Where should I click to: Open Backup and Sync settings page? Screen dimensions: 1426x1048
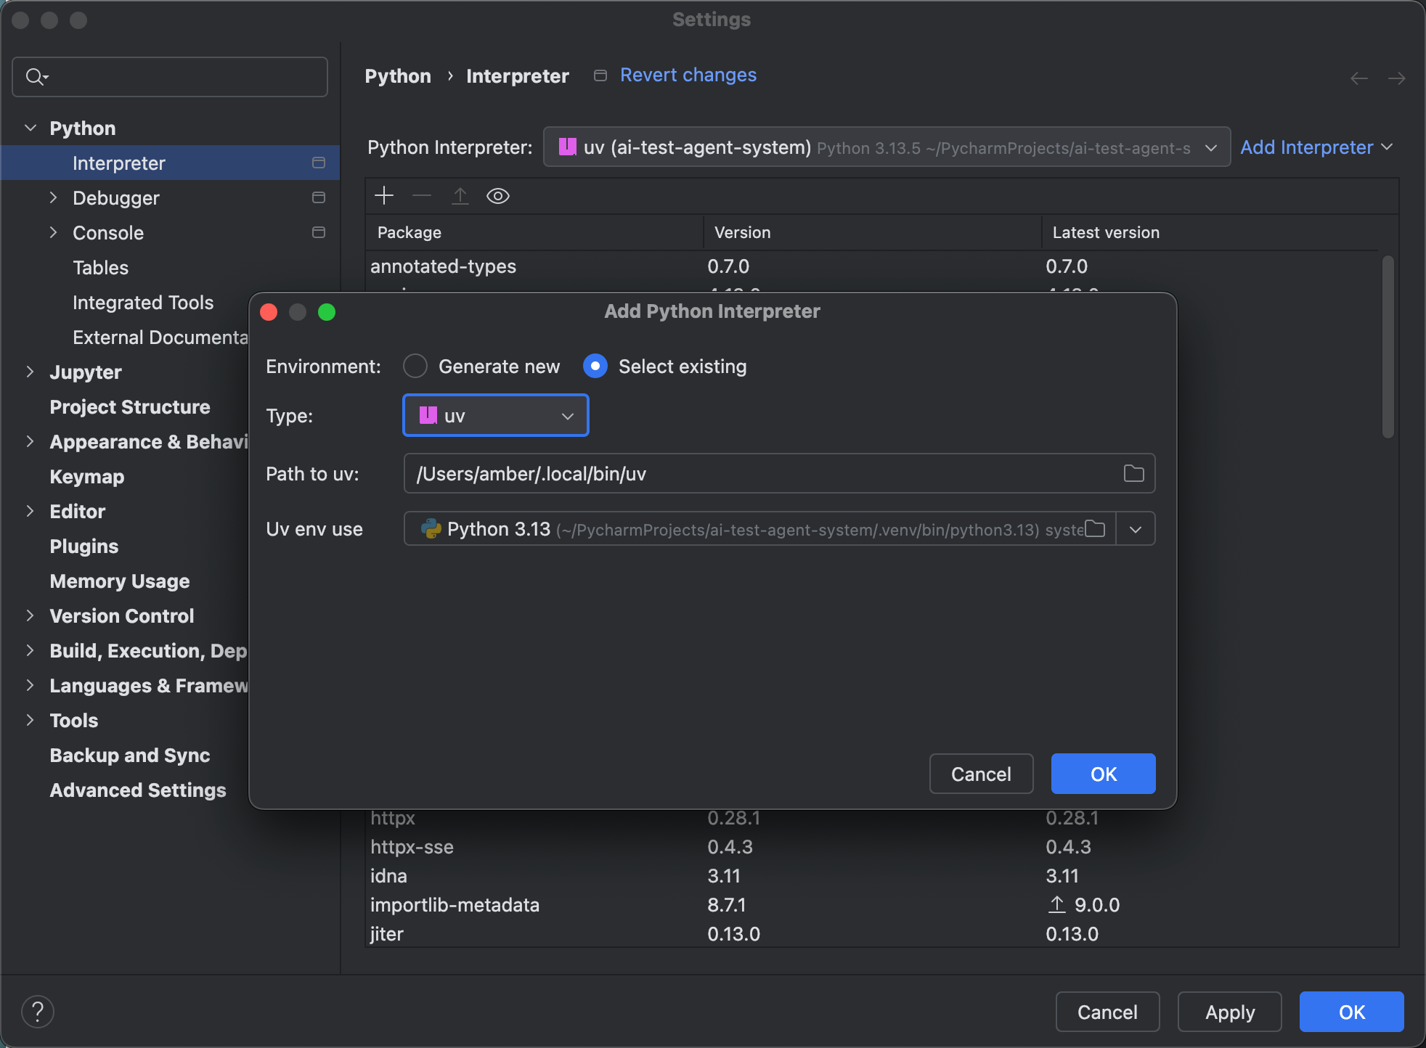[130, 756]
